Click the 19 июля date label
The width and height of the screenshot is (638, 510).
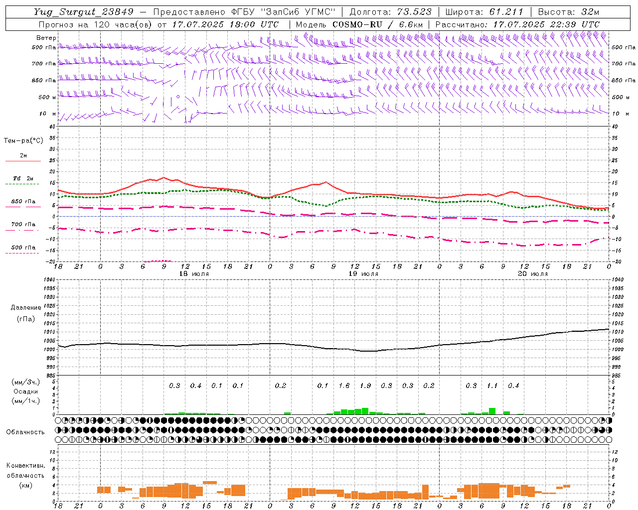tap(363, 274)
